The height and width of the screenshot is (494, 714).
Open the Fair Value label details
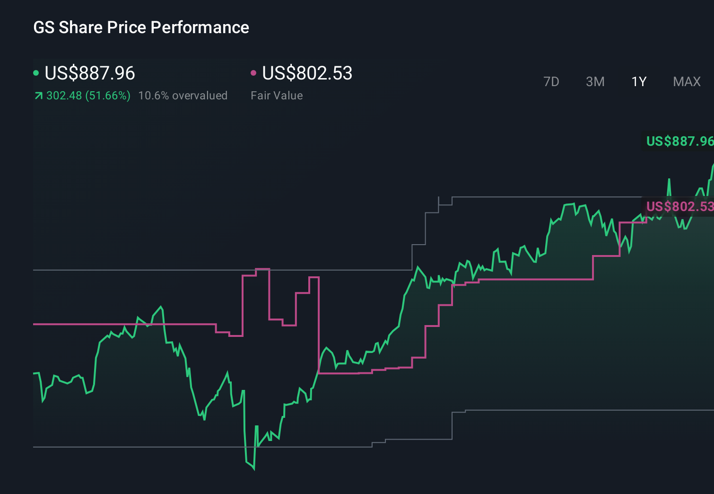point(277,95)
